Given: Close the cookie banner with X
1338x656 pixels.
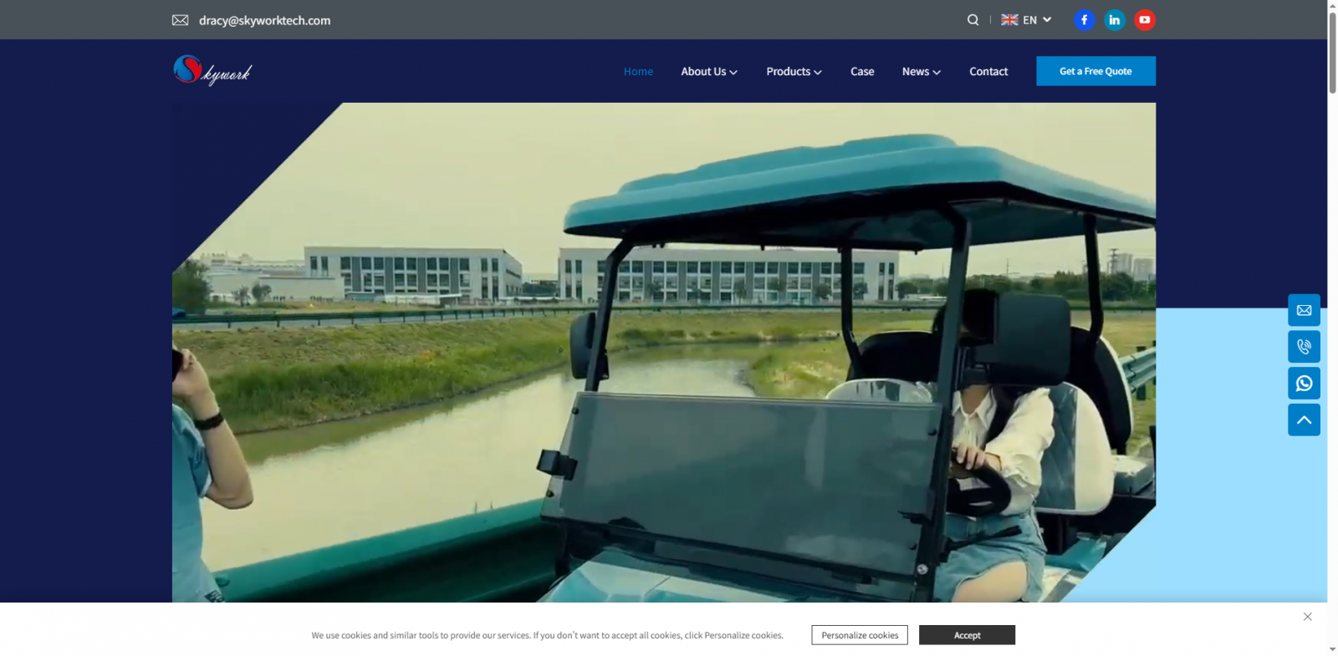Looking at the screenshot, I should point(1307,617).
